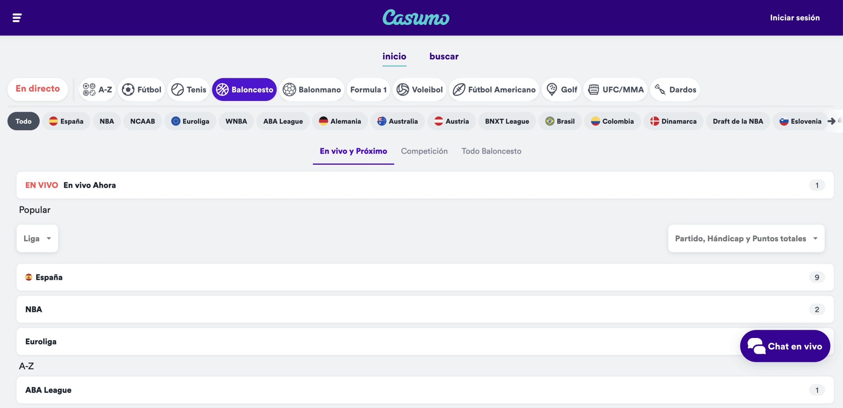
Task: Filter by Draft de la NBA chip
Action: click(x=738, y=121)
